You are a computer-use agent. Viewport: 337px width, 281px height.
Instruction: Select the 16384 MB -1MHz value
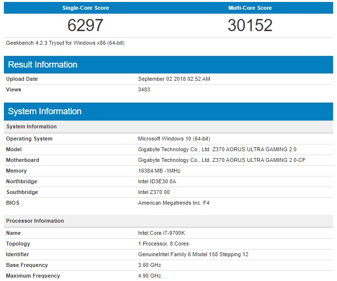tap(159, 171)
